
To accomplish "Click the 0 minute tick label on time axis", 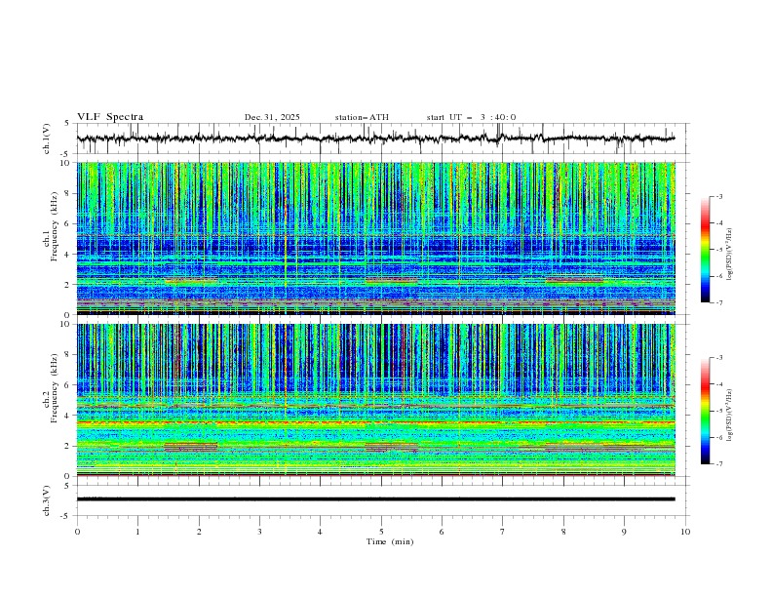I will click(x=77, y=532).
